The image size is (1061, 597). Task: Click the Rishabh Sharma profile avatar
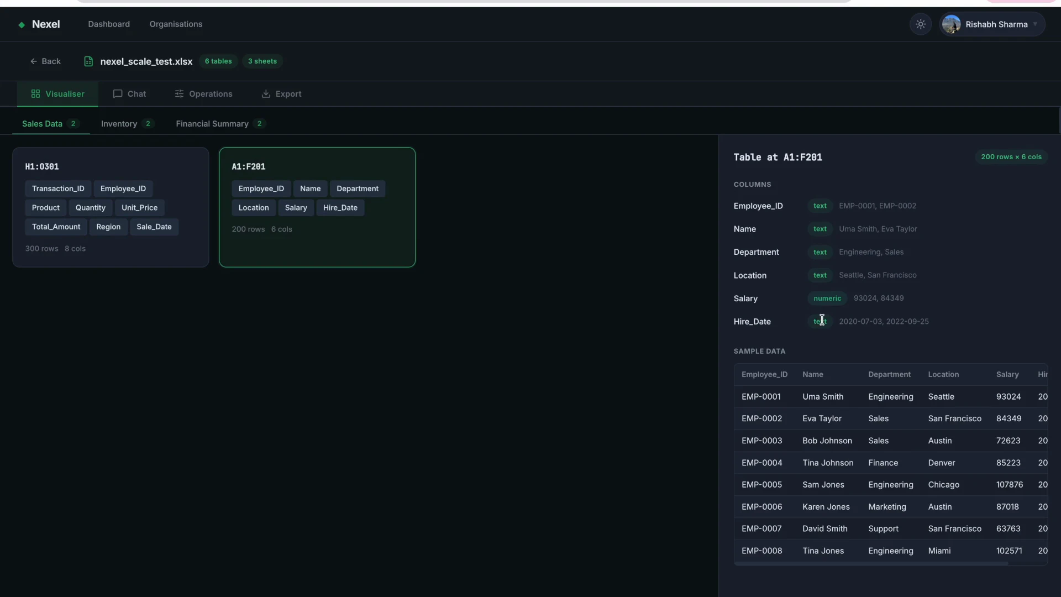click(x=951, y=24)
